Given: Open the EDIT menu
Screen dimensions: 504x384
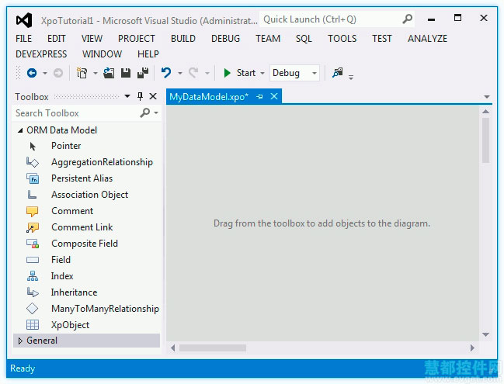Looking at the screenshot, I should [56, 39].
